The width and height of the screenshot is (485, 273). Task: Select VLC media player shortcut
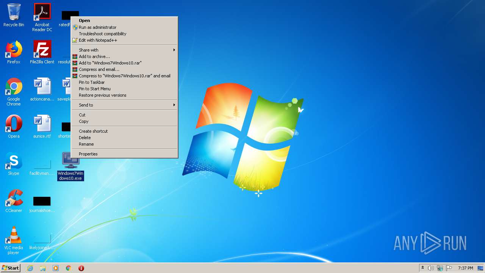(14, 240)
